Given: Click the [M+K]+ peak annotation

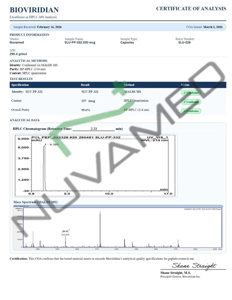Looking at the screenshot, I should coord(66,231).
